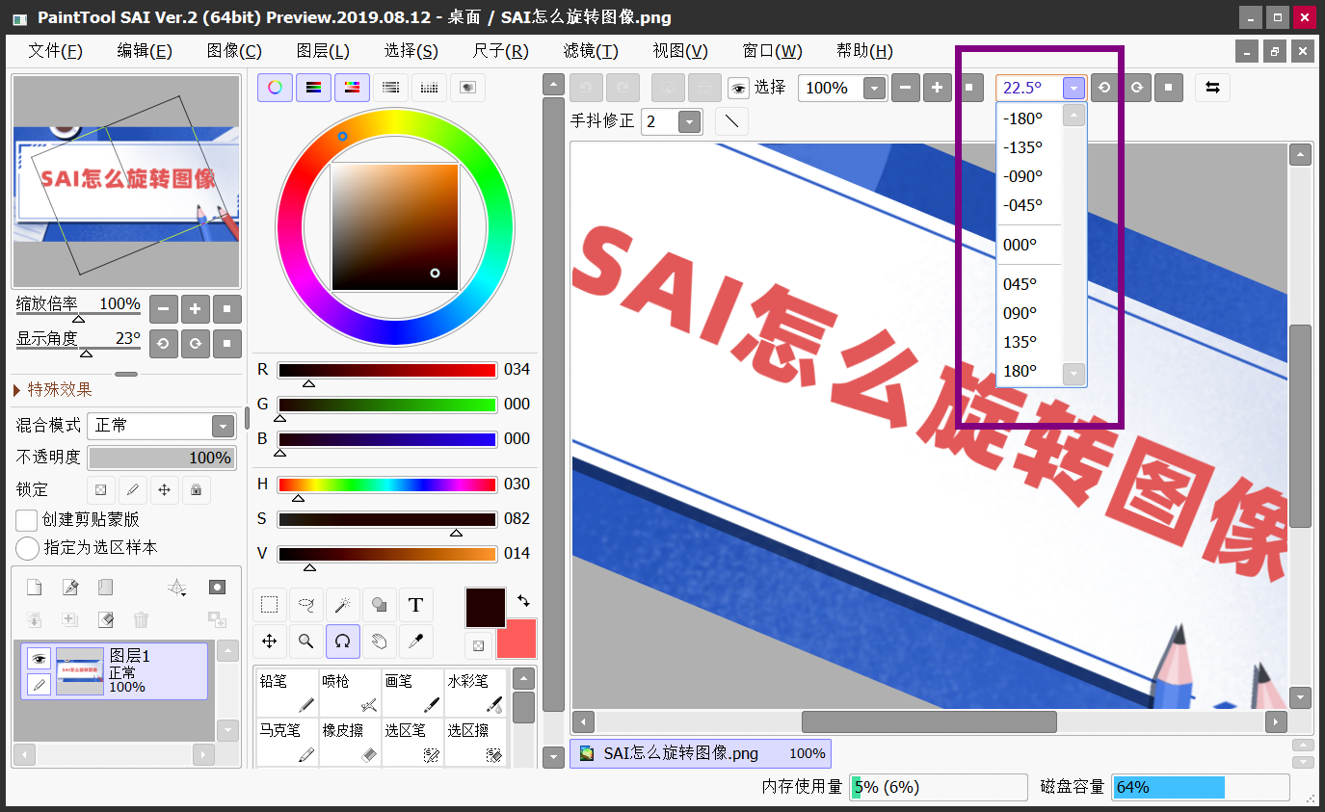Select the 橡皮擦 brush
Viewport: 1325px width, 812px height.
(349, 743)
